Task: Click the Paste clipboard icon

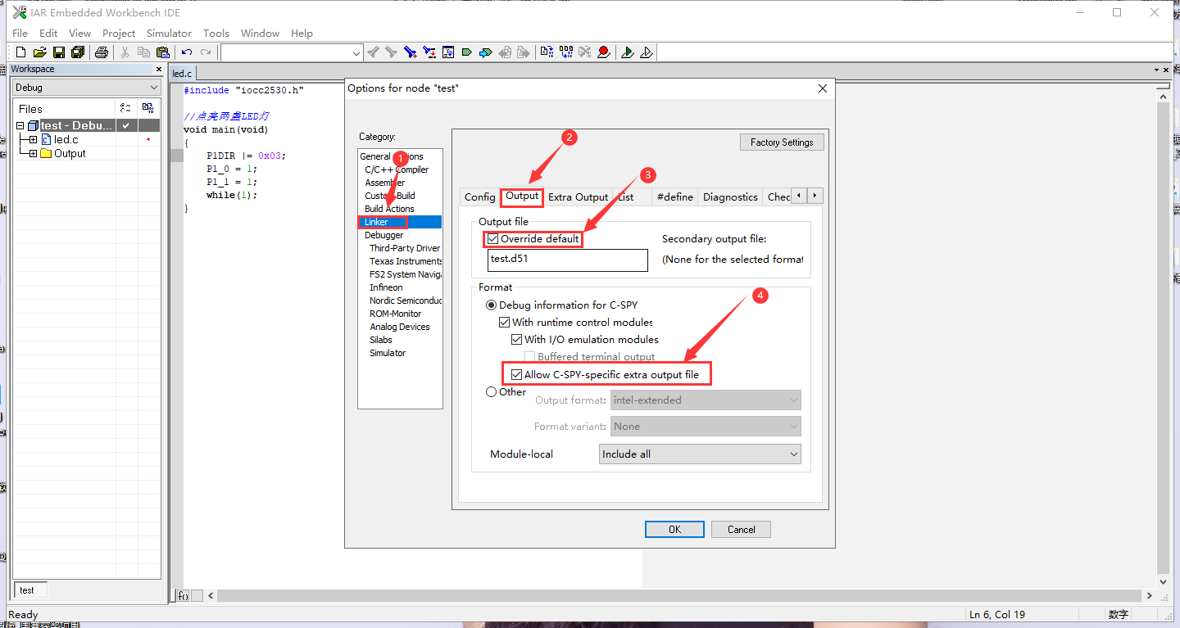Action: (163, 52)
